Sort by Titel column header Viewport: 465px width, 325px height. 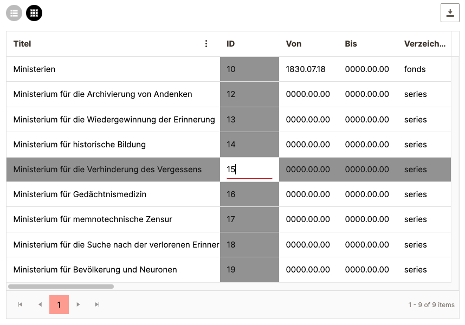click(x=22, y=44)
